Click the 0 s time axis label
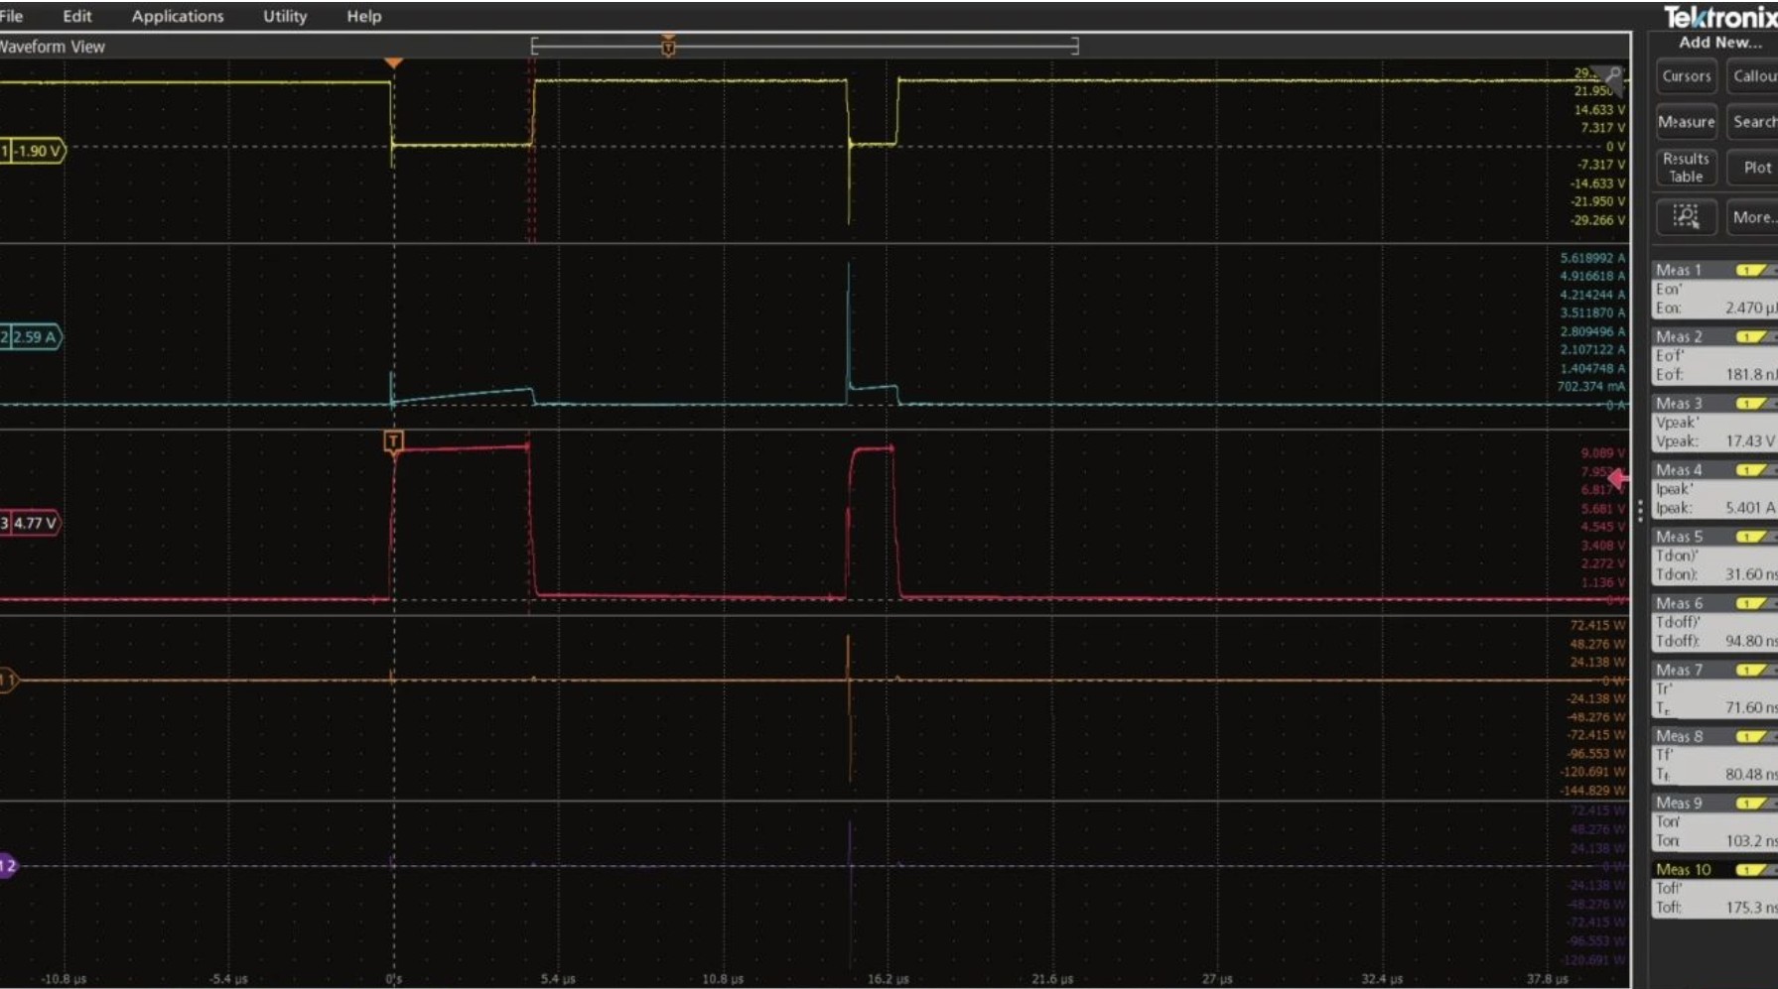Screen dimensions: 1778x989 tap(394, 978)
